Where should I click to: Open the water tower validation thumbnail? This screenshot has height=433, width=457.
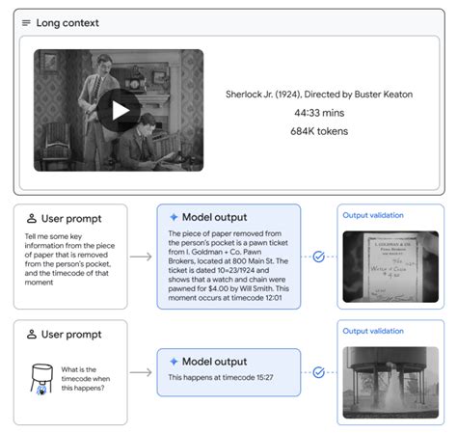coord(390,382)
